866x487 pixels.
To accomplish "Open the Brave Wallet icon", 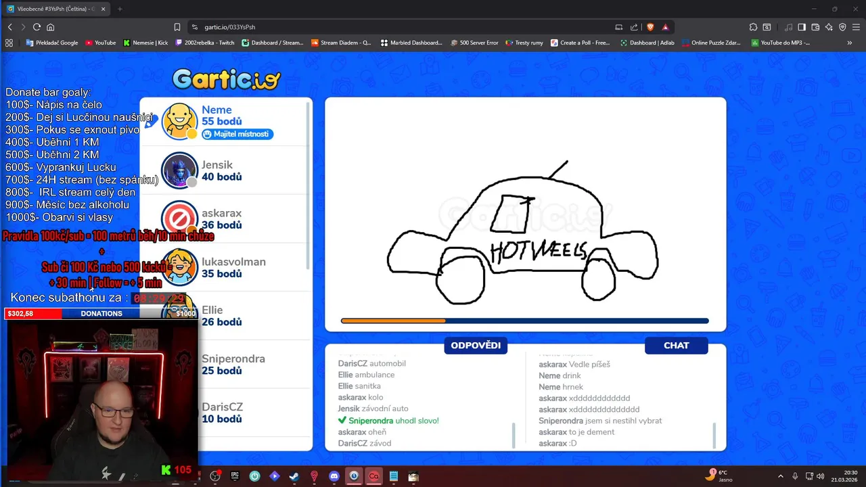I will 815,27.
